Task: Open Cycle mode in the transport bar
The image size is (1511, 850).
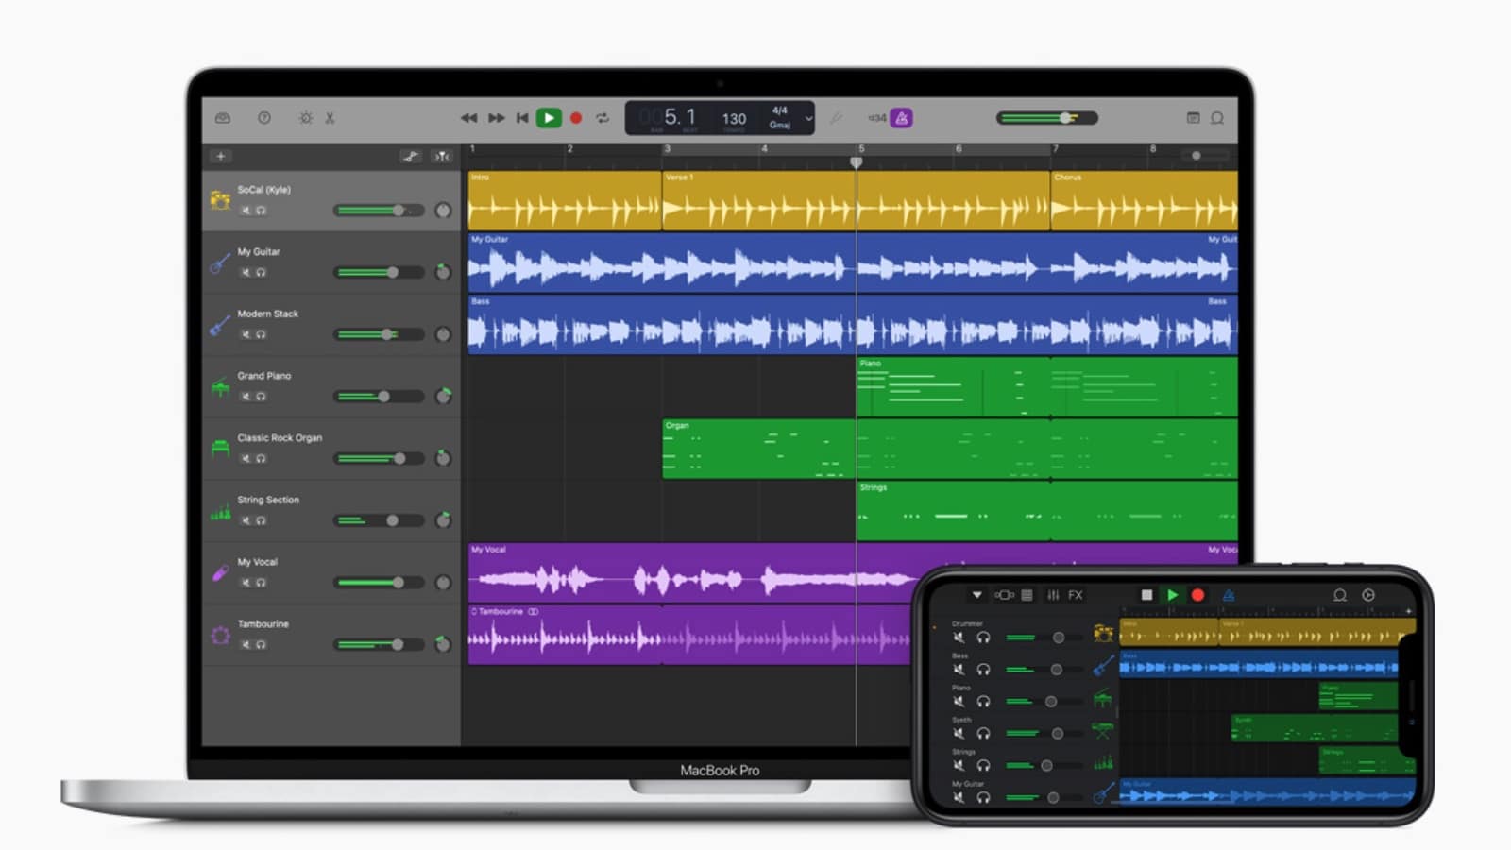Action: (605, 117)
